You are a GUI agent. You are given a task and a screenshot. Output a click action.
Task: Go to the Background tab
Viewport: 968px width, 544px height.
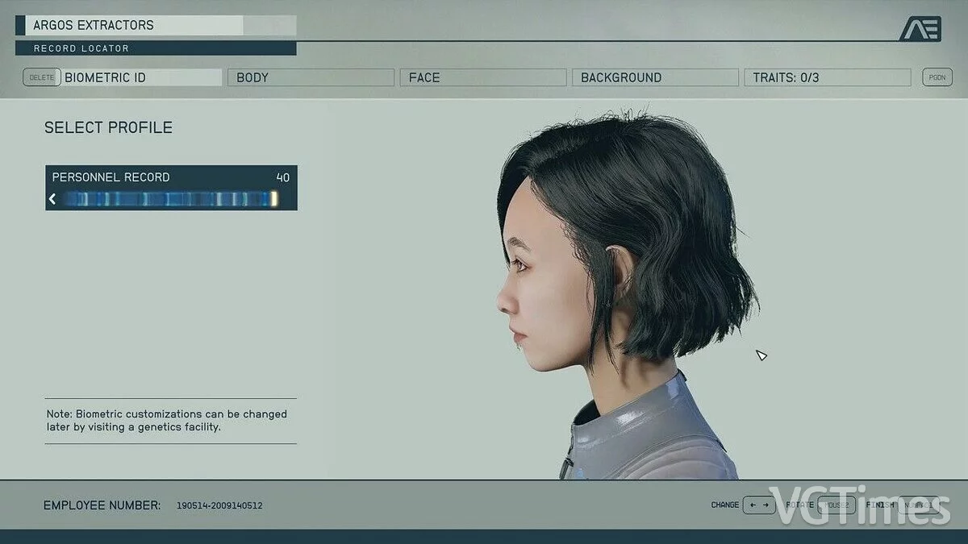pos(654,77)
